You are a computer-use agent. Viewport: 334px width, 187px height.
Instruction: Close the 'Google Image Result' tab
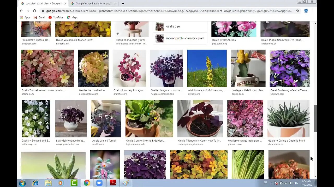pos(115,4)
